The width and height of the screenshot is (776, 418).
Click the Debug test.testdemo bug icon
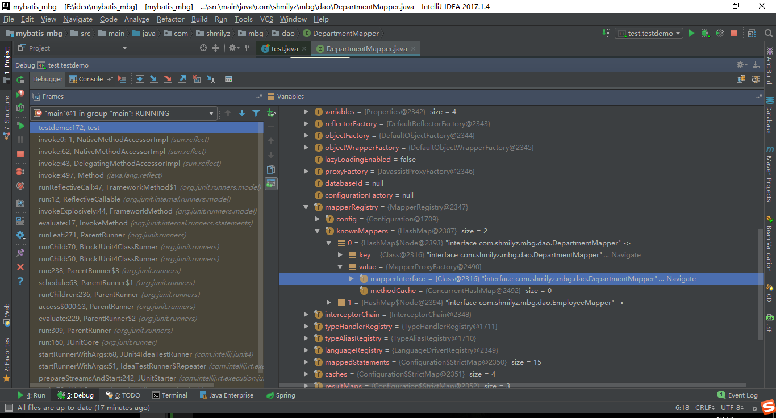(x=705, y=33)
